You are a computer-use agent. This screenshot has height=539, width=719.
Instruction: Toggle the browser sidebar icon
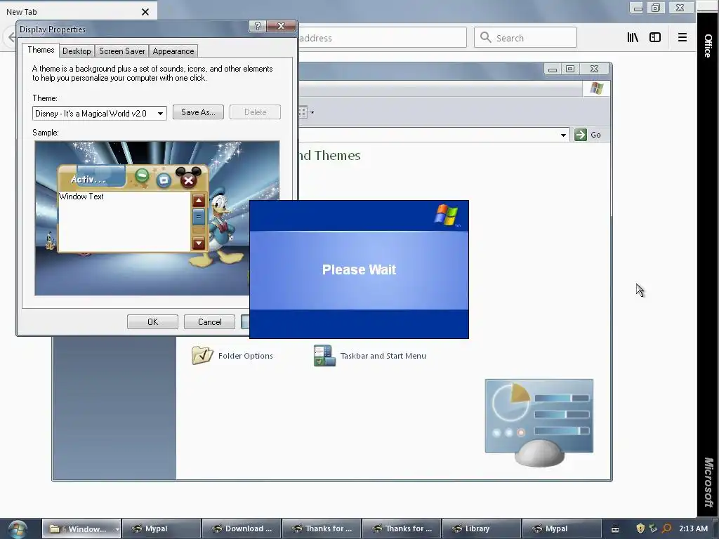pyautogui.click(x=655, y=38)
